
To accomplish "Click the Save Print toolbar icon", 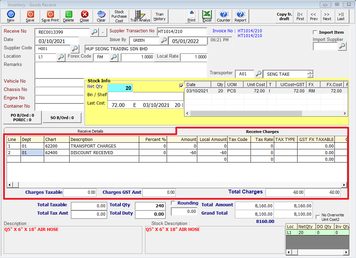I will [x=50, y=16].
